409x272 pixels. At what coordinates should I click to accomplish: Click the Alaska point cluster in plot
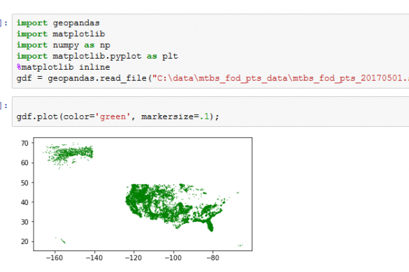click(69, 154)
